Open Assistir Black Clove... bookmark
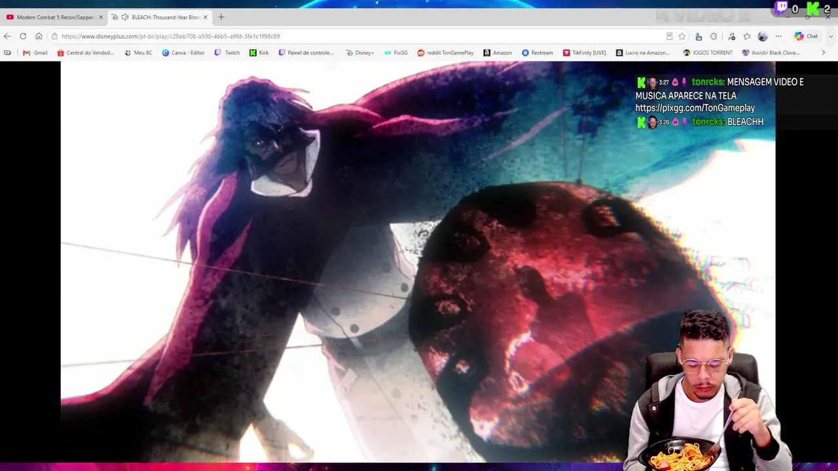This screenshot has width=838, height=471. 771,52
